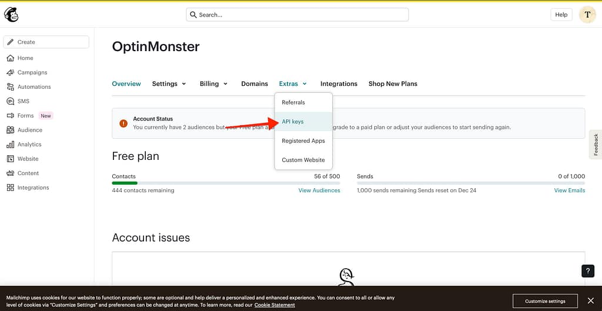Screen dimensions: 602x311
Task: Click the Contacts usage progress bar
Action: 226,183
